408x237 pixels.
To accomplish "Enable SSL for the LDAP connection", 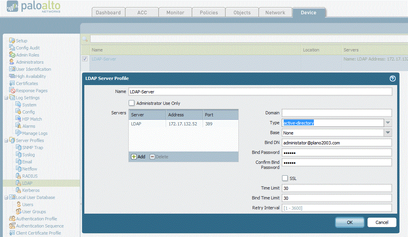I will coord(285,178).
